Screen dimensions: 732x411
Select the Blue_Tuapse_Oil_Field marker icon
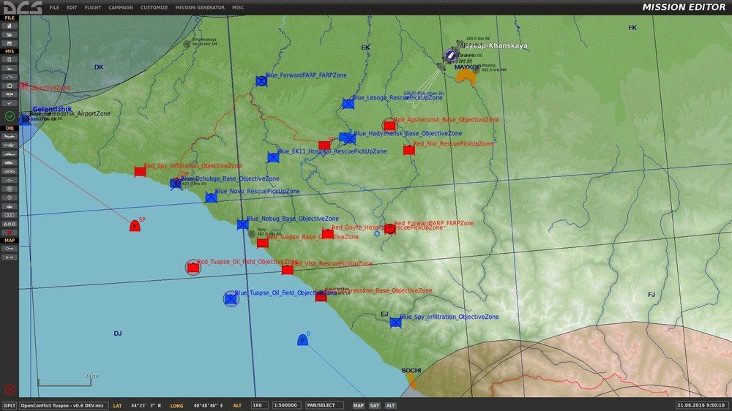(x=231, y=298)
